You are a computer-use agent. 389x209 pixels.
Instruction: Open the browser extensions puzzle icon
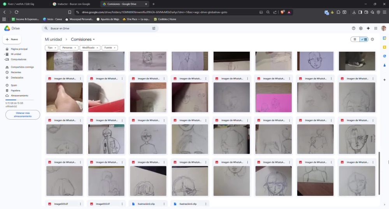(338, 12)
